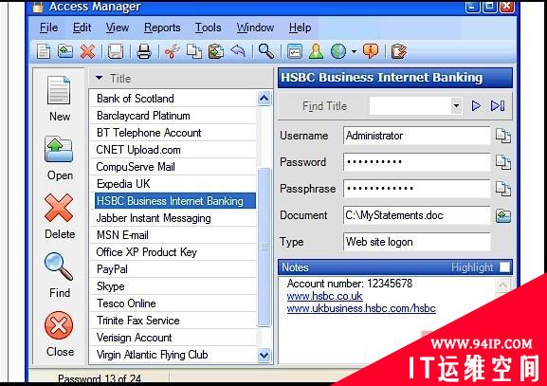Click the printer icon in toolbar
Screen dimensions: 547x386
144,51
